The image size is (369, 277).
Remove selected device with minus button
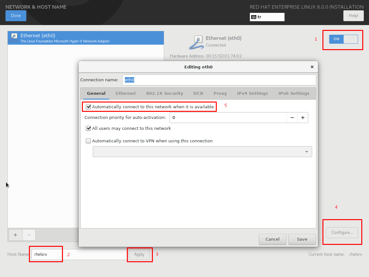29,235
